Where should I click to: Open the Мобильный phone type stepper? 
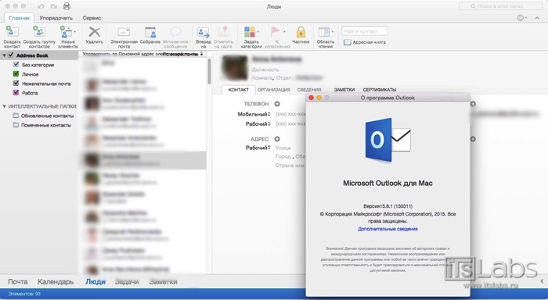coord(269,114)
